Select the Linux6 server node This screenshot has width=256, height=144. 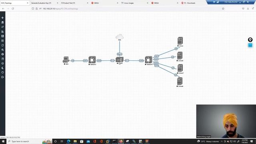(180, 81)
